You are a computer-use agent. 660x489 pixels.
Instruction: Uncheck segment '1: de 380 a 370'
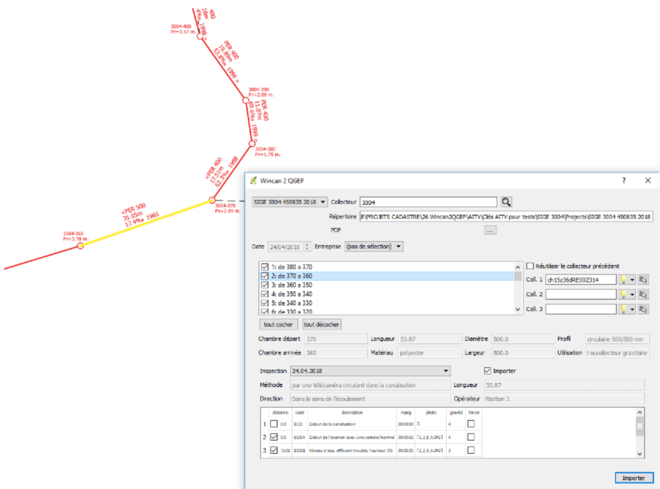click(265, 266)
